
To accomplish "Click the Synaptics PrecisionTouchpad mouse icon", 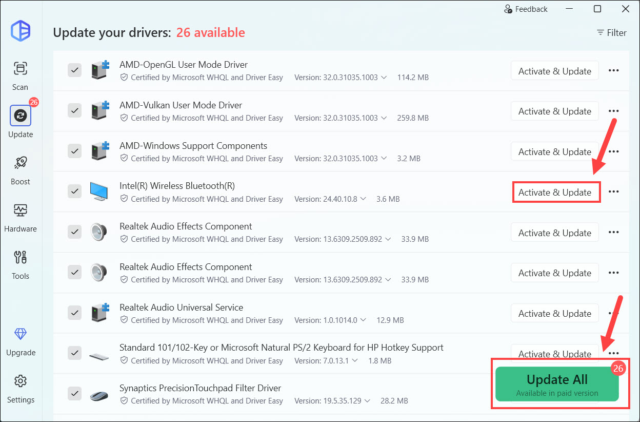I will pyautogui.click(x=99, y=395).
